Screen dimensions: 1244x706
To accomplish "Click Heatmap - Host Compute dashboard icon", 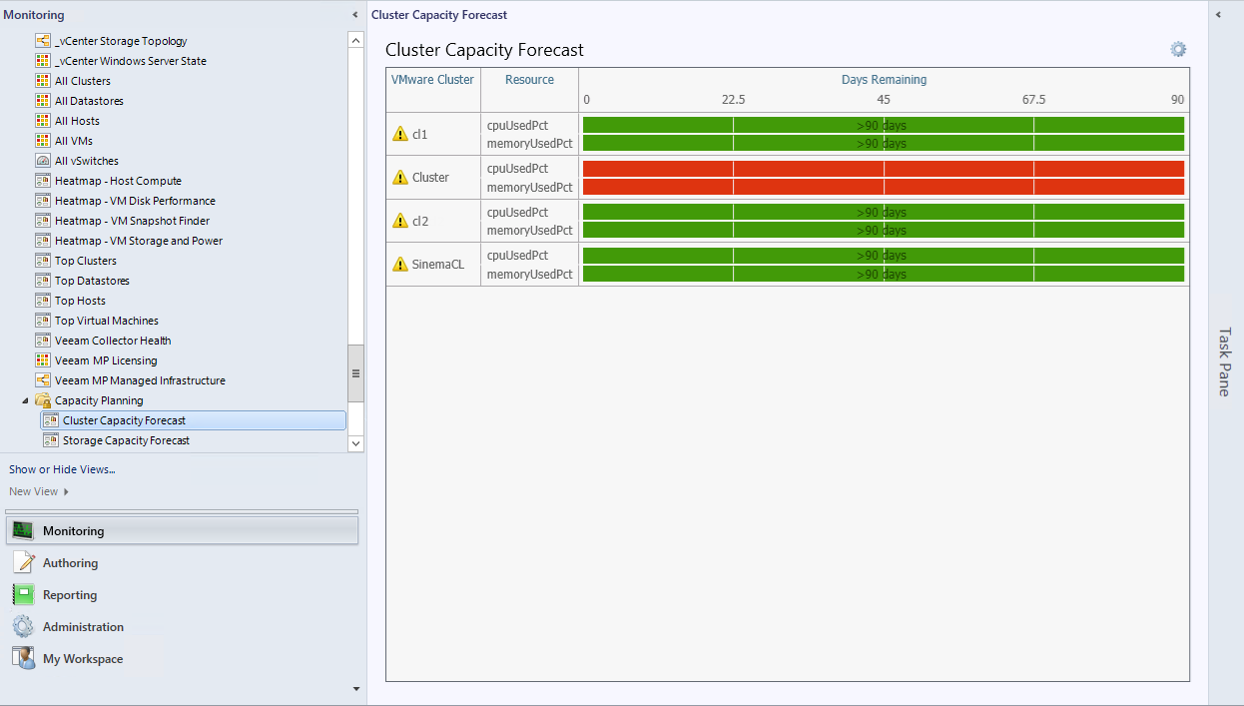I will pos(43,181).
